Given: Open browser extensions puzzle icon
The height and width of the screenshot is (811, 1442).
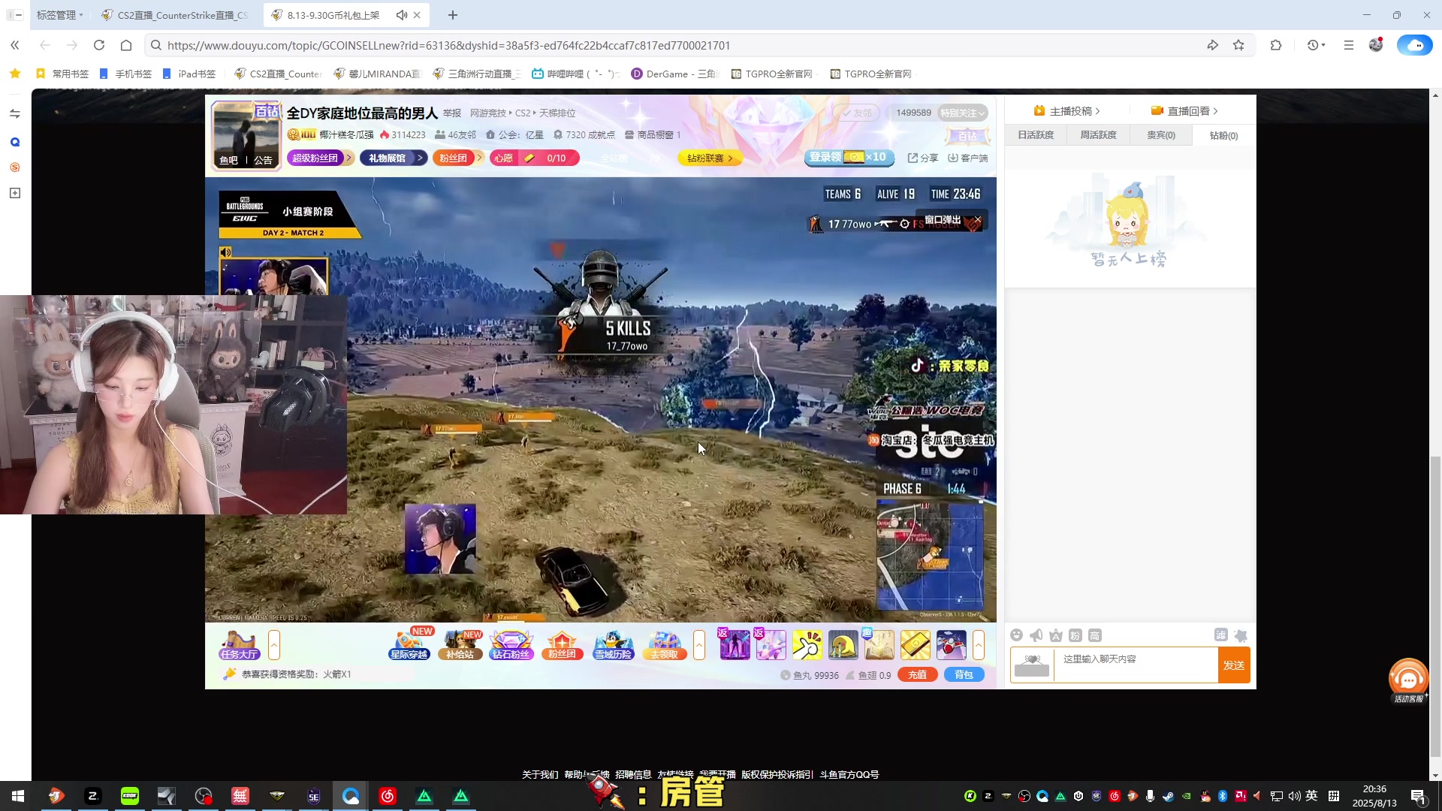Looking at the screenshot, I should (1276, 45).
